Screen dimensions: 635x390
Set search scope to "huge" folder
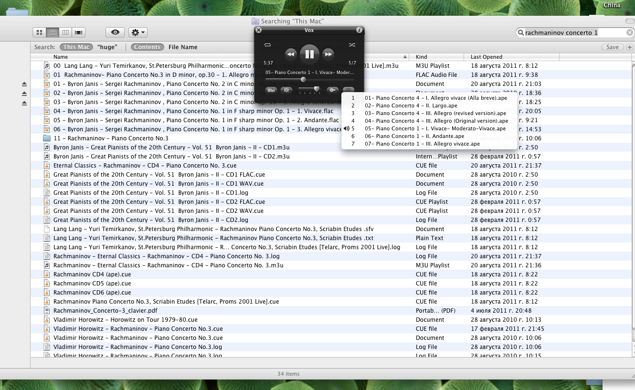[x=107, y=47]
